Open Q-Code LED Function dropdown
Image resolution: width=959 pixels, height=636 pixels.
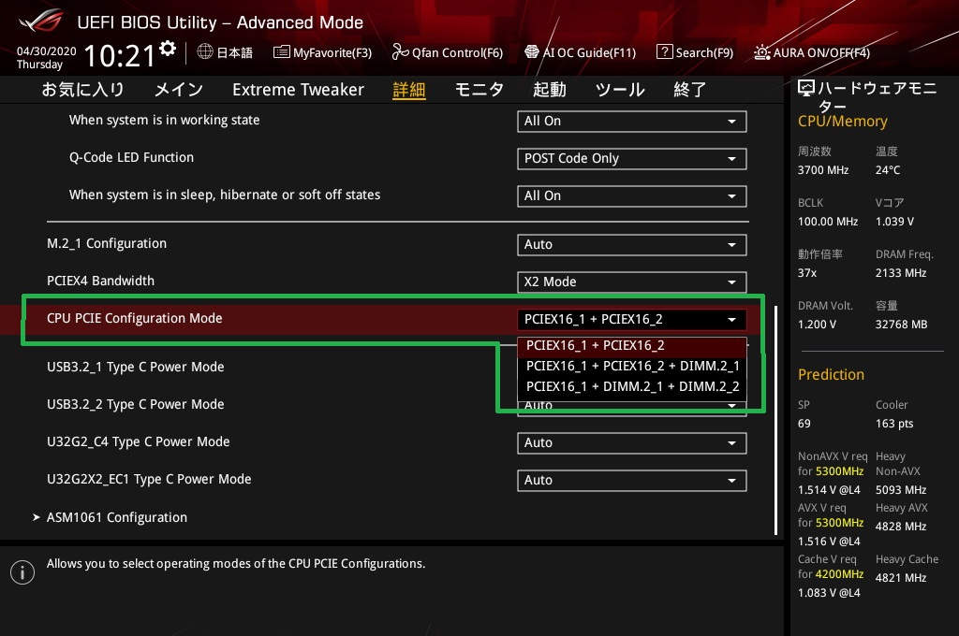(x=631, y=158)
